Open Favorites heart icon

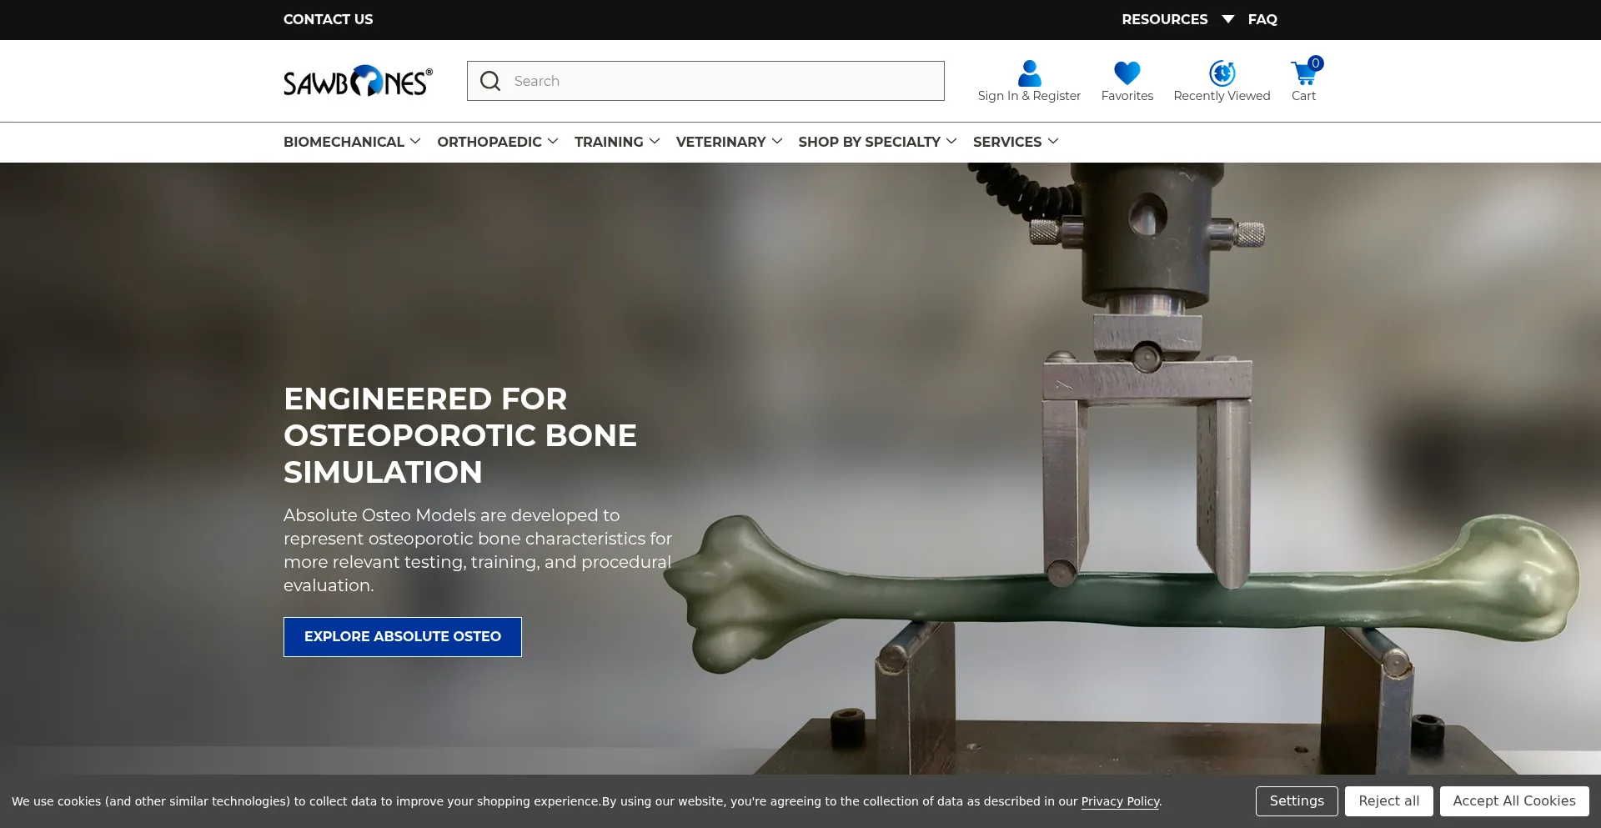1127,73
